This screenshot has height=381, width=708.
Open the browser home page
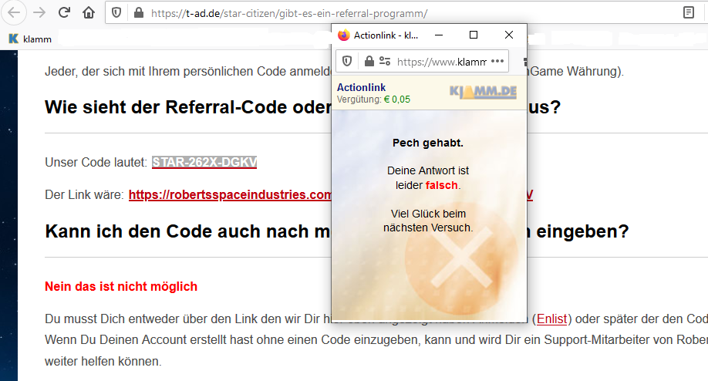pyautogui.click(x=89, y=13)
